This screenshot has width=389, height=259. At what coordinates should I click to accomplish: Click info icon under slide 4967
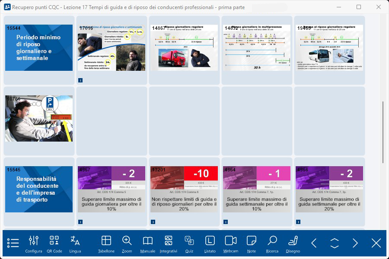point(80,222)
